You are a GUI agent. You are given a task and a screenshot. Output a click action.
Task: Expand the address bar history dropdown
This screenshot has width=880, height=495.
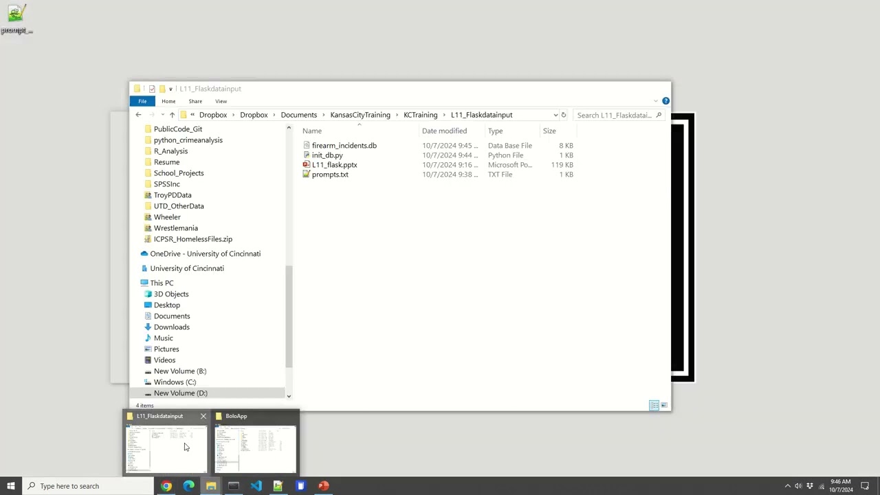[555, 115]
